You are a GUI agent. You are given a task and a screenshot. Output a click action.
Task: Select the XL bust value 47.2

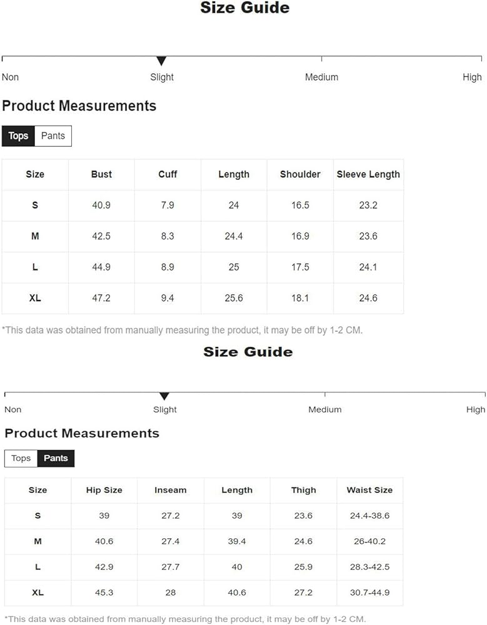click(x=101, y=298)
